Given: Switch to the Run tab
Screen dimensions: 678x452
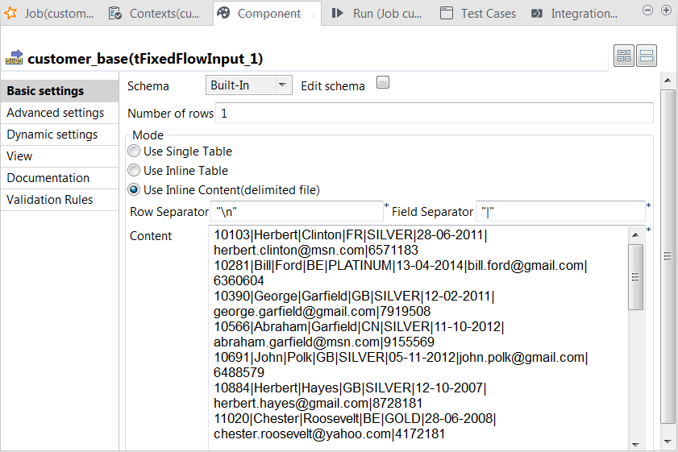Looking at the screenshot, I should pos(379,14).
